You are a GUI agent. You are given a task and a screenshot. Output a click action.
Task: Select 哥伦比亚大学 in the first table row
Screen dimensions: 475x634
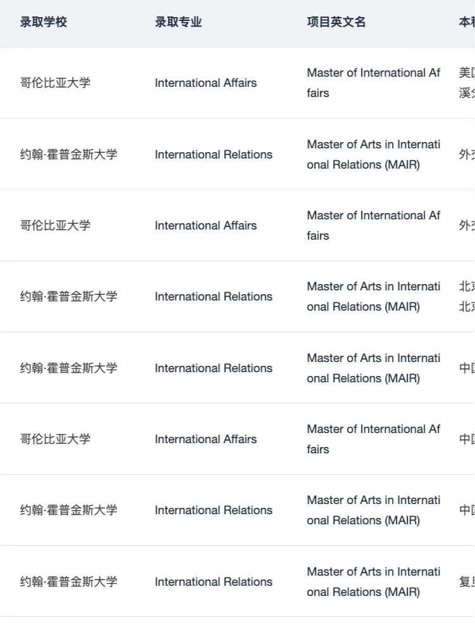[55, 83]
